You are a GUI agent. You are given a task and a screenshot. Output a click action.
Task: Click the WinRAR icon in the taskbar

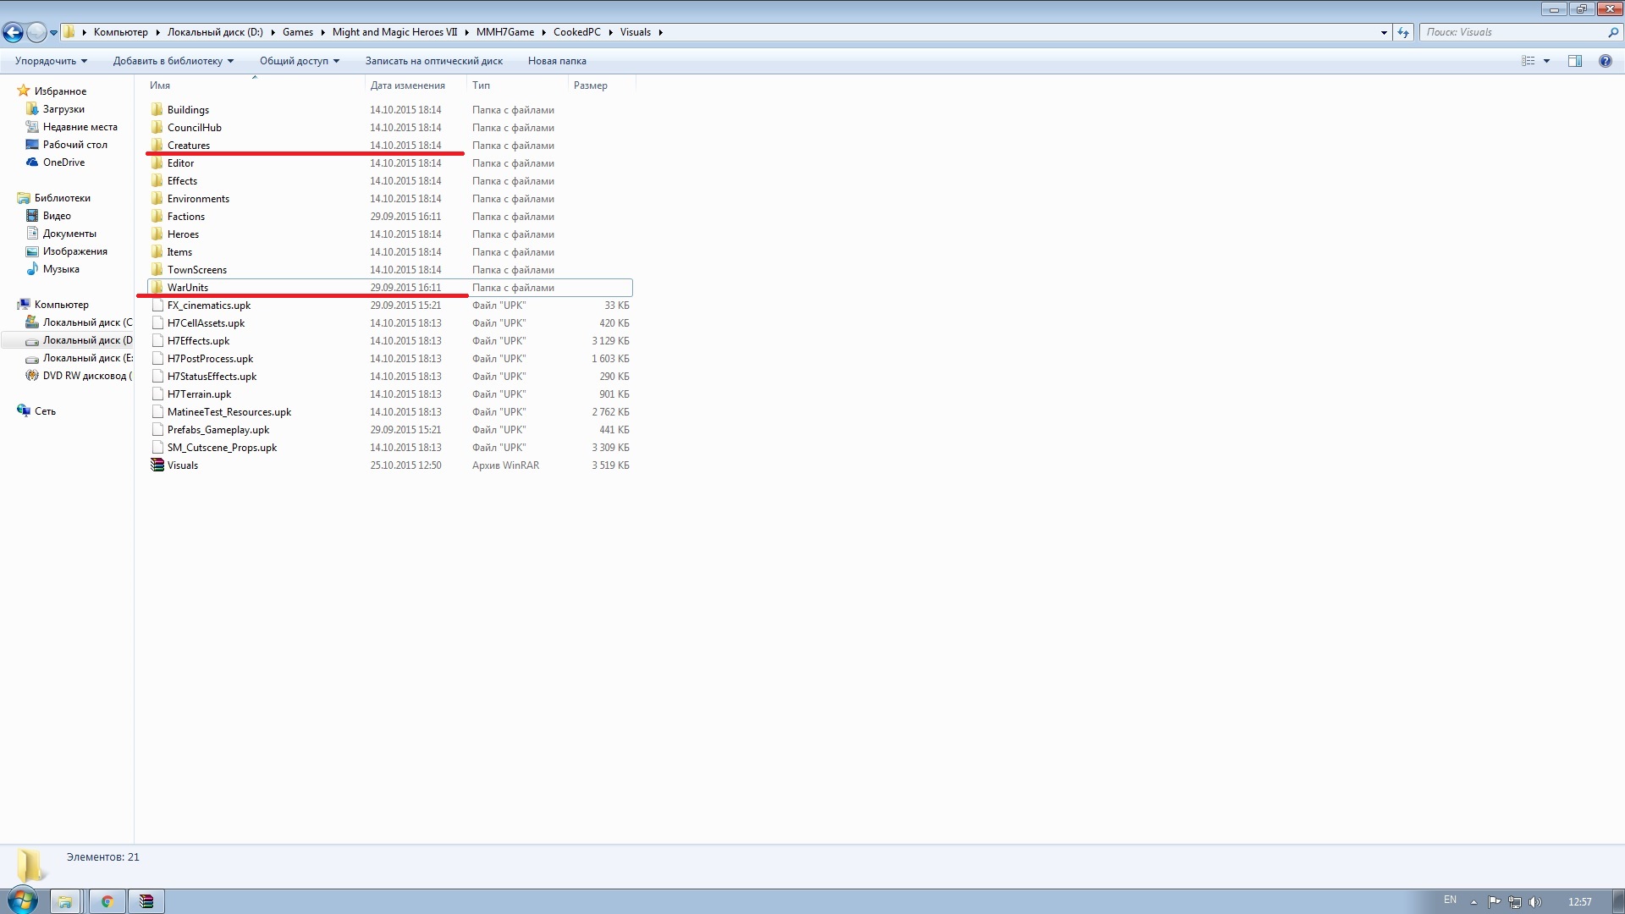(x=146, y=901)
